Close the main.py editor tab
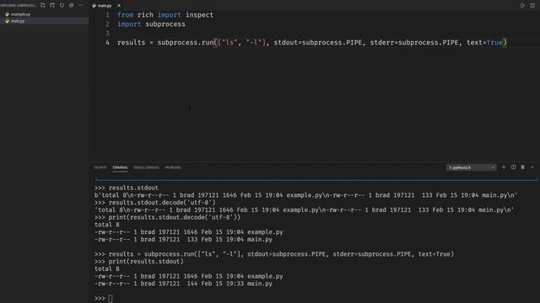 [119, 6]
